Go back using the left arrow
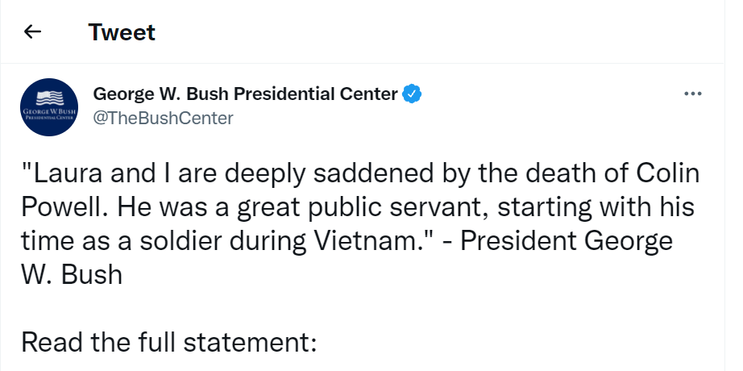The height and width of the screenshot is (371, 743). click(32, 32)
